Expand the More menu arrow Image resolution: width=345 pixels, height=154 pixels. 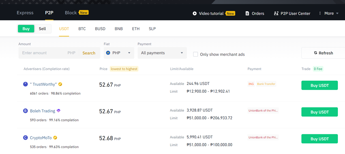pos(337,13)
